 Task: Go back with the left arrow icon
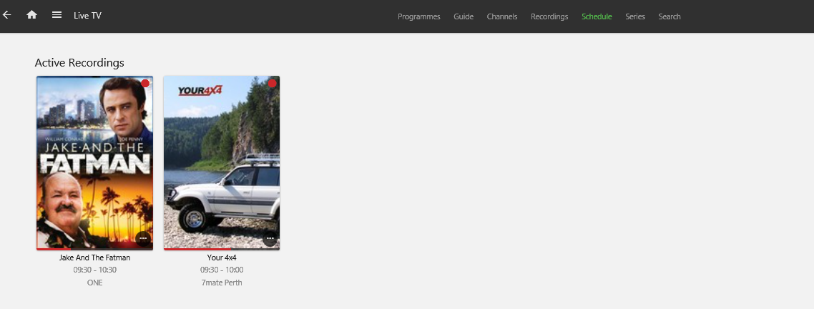click(6, 15)
